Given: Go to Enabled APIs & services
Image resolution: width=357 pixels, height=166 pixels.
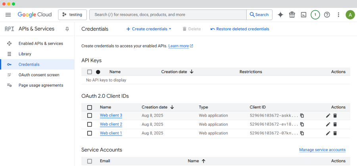Looking at the screenshot, I should point(37,43).
